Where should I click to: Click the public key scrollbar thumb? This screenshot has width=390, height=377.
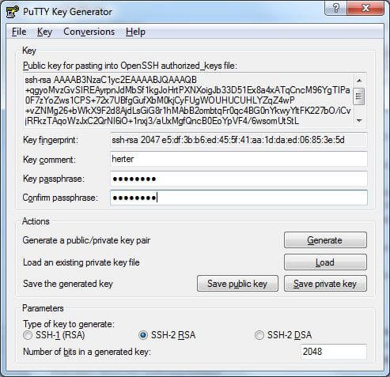pyautogui.click(x=359, y=96)
